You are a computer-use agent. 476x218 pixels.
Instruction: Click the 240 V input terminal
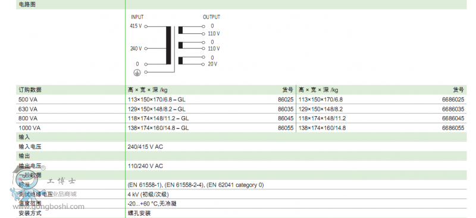pyautogui.click(x=146, y=49)
